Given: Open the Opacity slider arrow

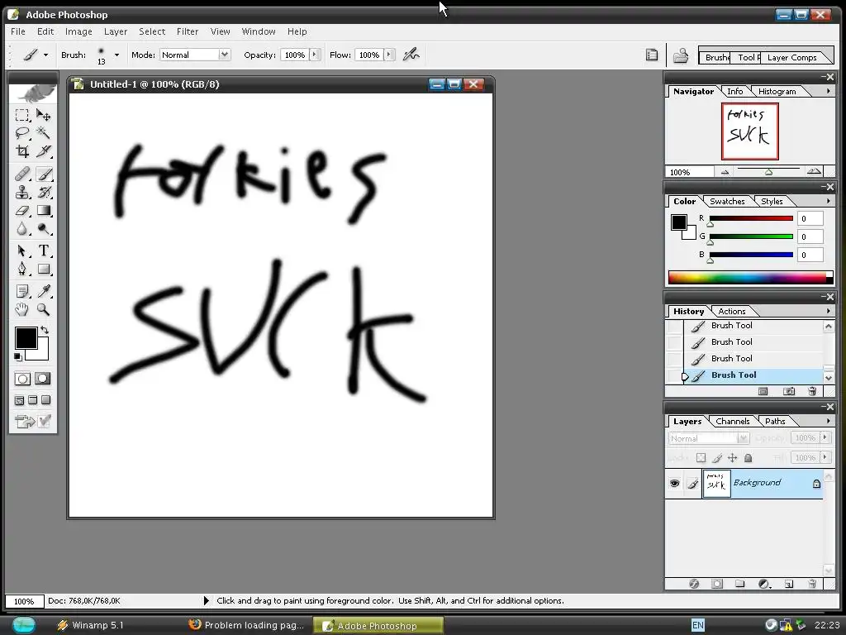Looking at the screenshot, I should 315,55.
